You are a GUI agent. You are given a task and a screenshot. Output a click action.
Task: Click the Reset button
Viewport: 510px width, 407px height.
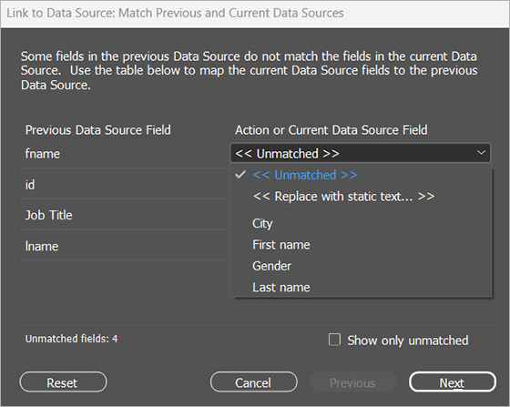pos(63,382)
